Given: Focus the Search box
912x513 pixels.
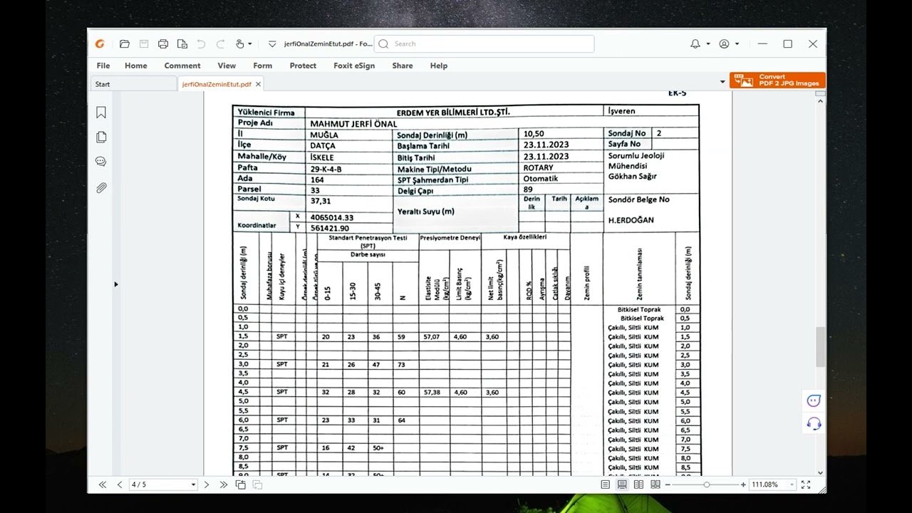Looking at the screenshot, I should [x=484, y=43].
